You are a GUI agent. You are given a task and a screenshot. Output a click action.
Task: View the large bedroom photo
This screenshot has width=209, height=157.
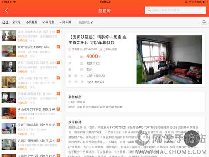tap(169, 60)
